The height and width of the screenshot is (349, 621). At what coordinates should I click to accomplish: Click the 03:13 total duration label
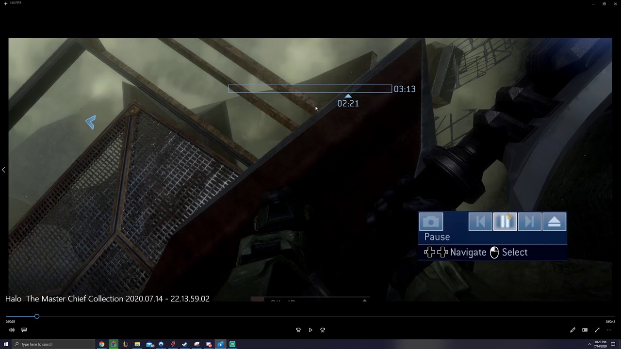click(405, 89)
